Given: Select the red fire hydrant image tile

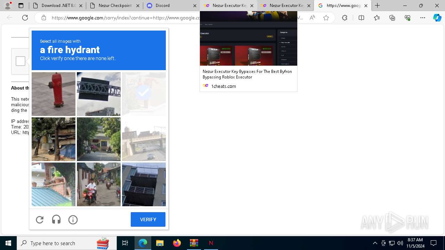Looking at the screenshot, I should coord(54,94).
